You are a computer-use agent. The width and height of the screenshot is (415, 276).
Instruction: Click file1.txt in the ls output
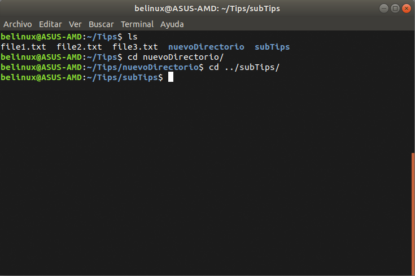pyautogui.click(x=23, y=47)
